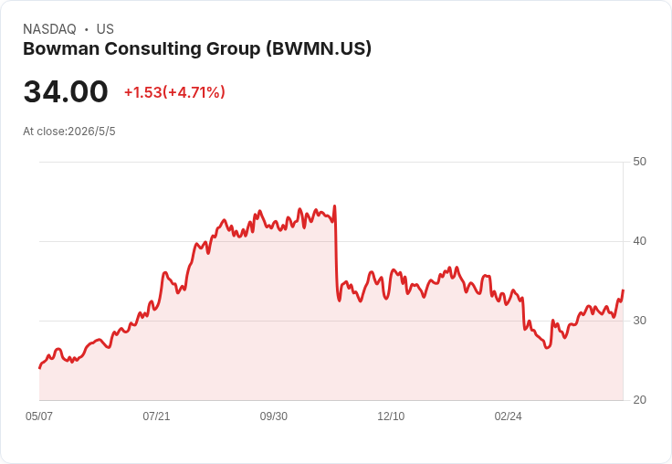Click the 07/21 date axis label

[156, 417]
